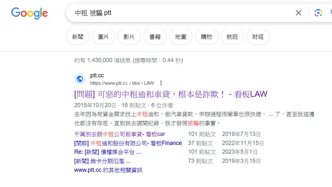Click the date 2022年11月15日
Screen dimensions: 332x187
(x=243, y=143)
